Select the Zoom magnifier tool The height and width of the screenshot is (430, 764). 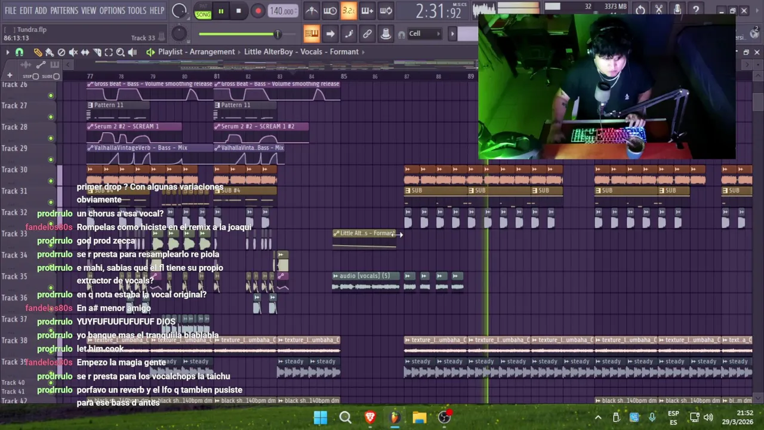121,52
